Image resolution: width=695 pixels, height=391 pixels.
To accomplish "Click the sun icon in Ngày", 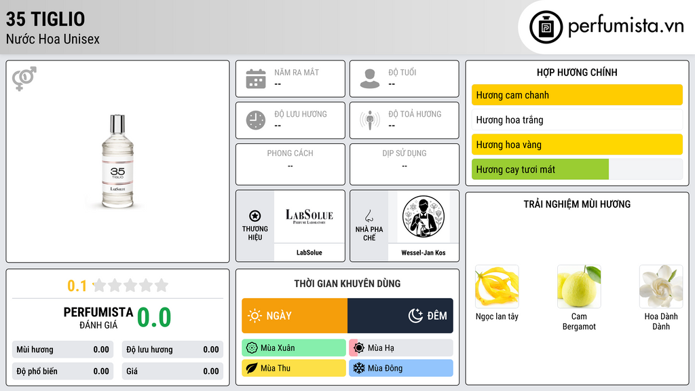I will (x=255, y=316).
